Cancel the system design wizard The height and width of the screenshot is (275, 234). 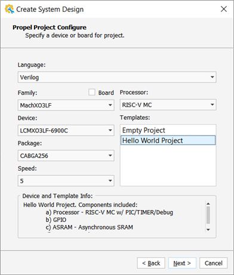pyautogui.click(x=213, y=263)
